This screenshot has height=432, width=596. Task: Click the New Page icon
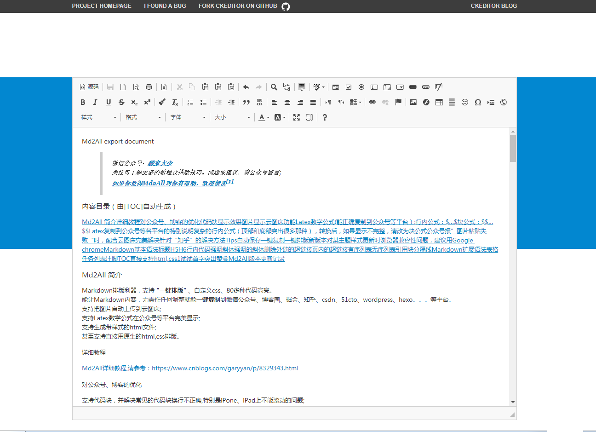[x=123, y=87]
